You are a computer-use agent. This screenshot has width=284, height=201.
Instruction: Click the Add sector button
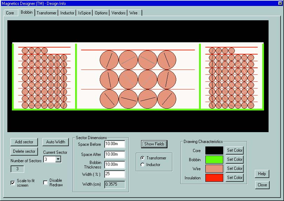[x=24, y=142]
